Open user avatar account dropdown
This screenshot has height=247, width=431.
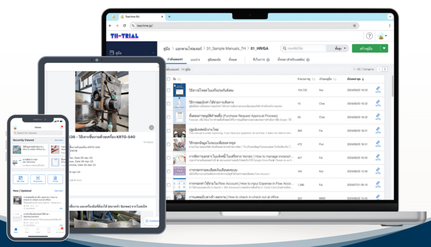pos(382,36)
